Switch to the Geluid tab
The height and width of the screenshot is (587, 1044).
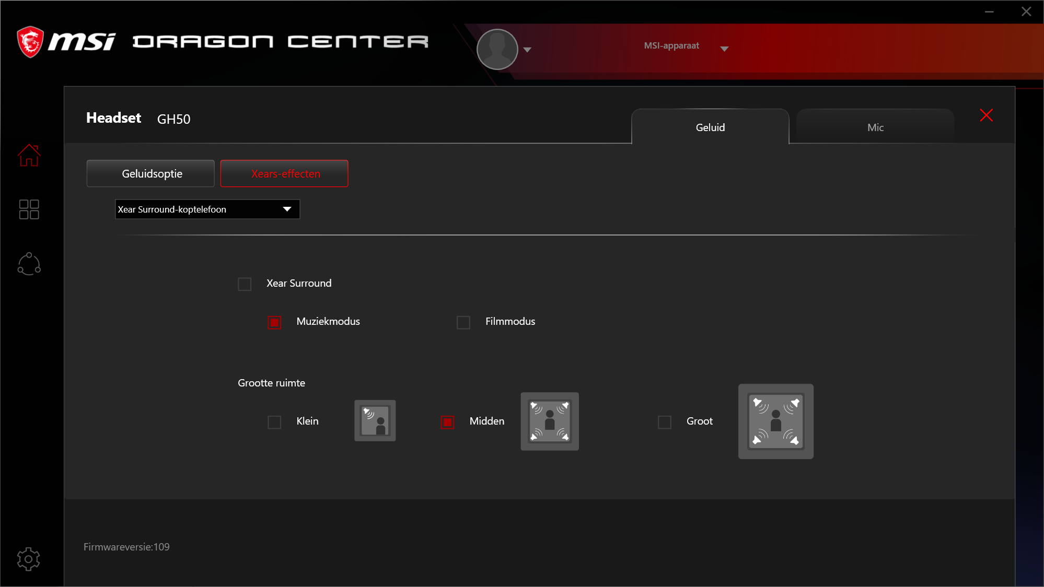[x=710, y=127]
